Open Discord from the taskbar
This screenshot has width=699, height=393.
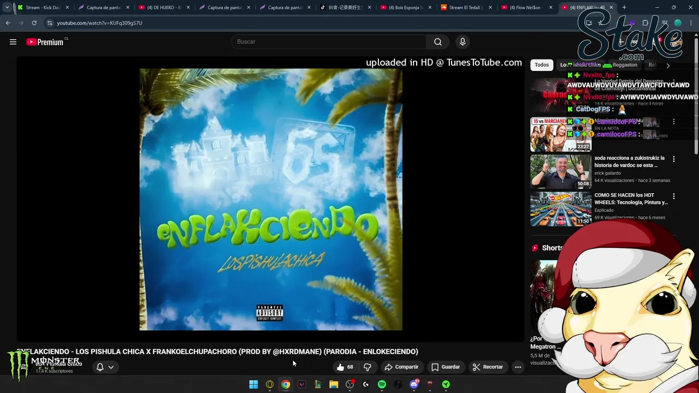(414, 384)
